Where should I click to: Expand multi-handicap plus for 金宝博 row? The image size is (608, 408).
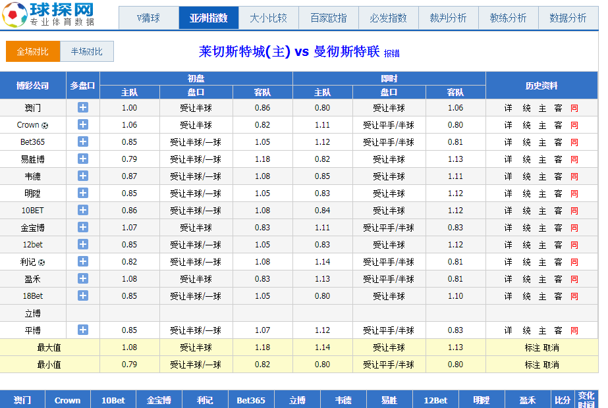tap(82, 227)
